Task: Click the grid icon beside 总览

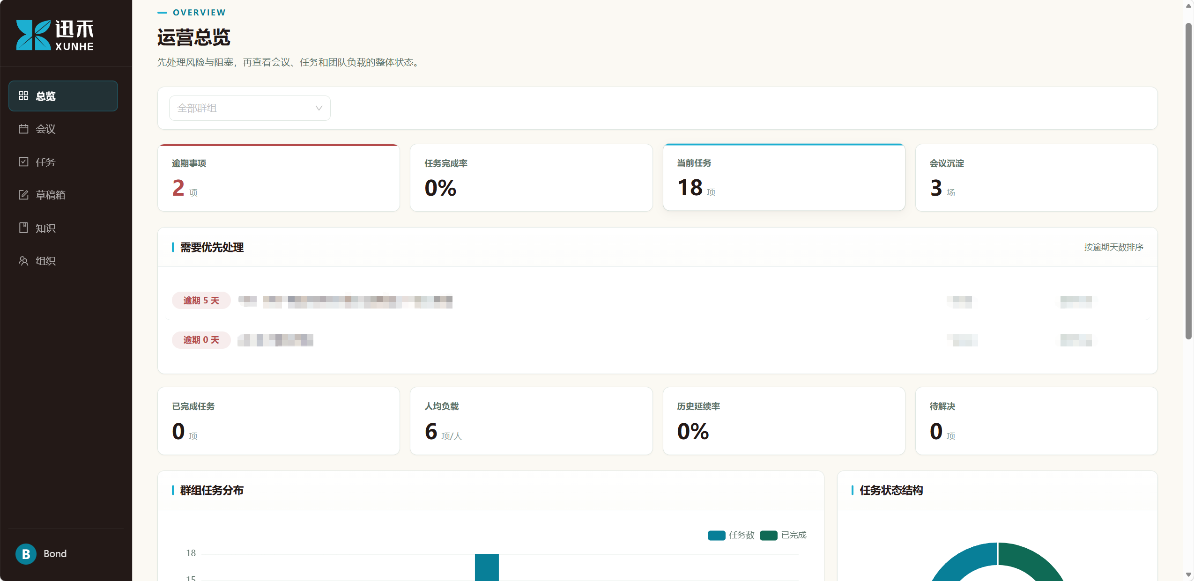Action: (23, 96)
